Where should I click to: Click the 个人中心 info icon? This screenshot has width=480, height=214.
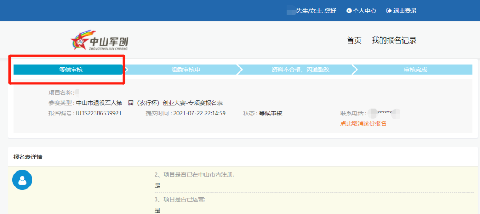[349, 11]
